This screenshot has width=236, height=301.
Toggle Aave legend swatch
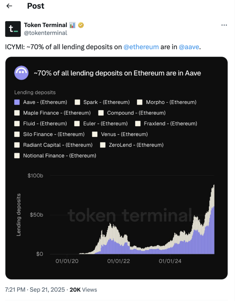pos(17,102)
